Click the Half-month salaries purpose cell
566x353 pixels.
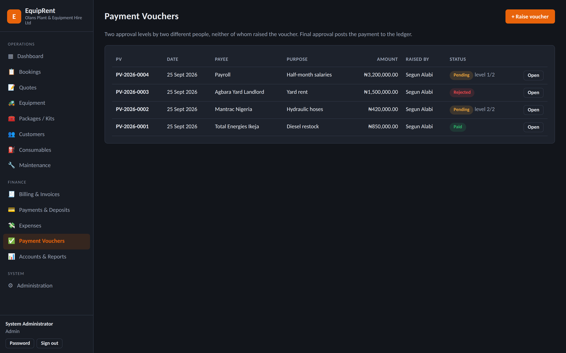tap(309, 75)
